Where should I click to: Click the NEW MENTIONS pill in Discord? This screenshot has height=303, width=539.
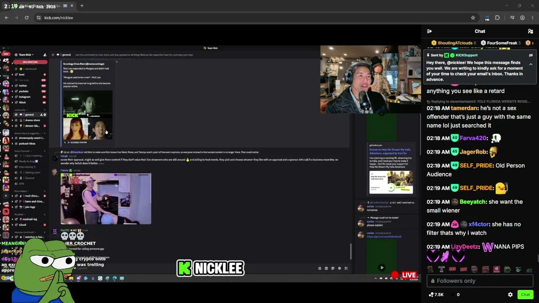pos(30,62)
